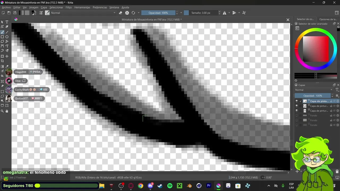Image resolution: width=340 pixels, height=191 pixels.
Task: Open the layer filter funnel menu
Action: click(x=337, y=90)
